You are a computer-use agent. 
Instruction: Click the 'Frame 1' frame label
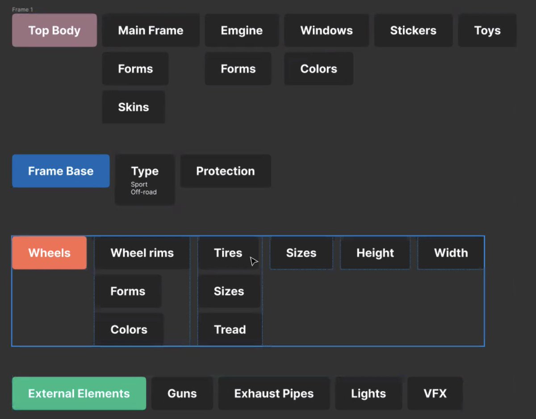pyautogui.click(x=22, y=9)
